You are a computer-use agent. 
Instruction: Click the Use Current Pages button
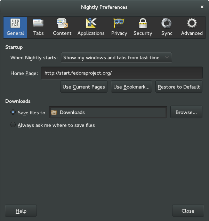click(x=84, y=87)
